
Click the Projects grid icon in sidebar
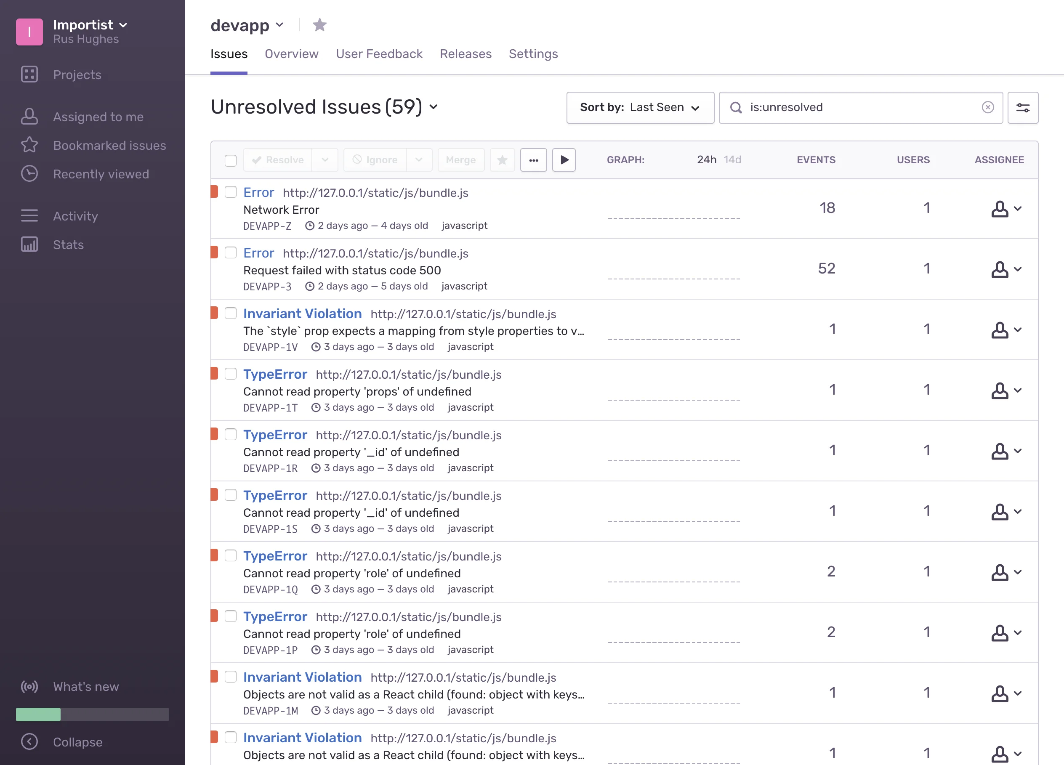coord(29,74)
